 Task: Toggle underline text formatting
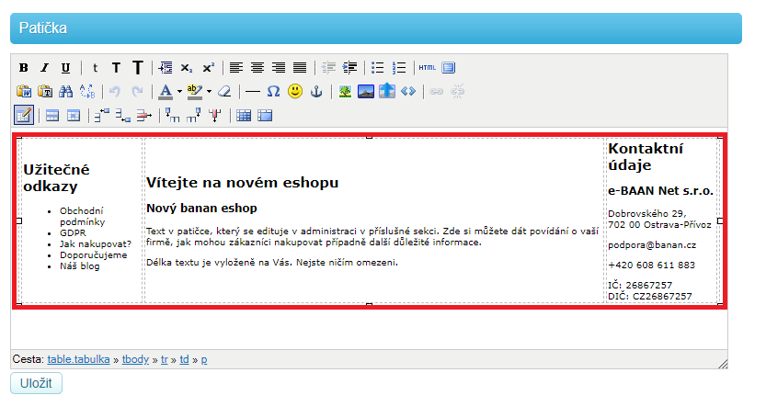point(65,68)
